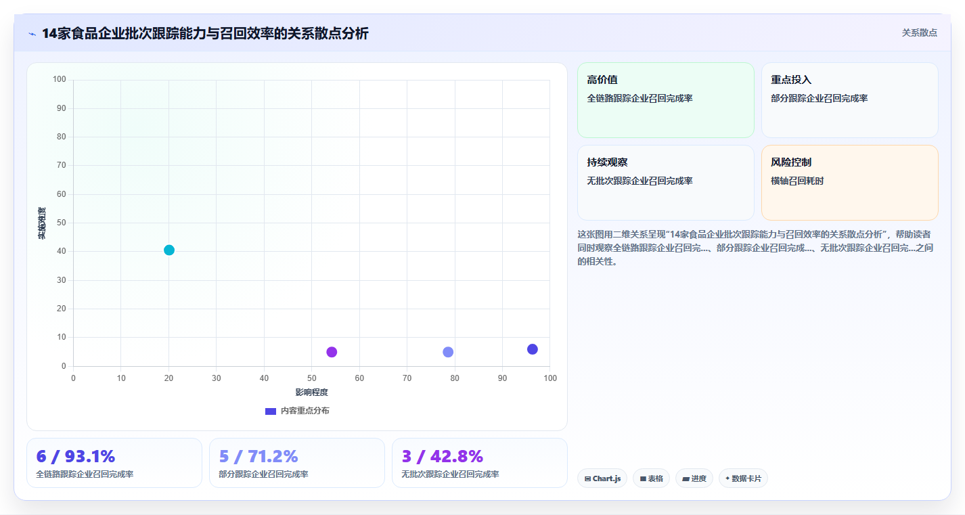965x515 pixels.
Task: Open the 风险控制 quadrant card
Action: click(x=849, y=183)
